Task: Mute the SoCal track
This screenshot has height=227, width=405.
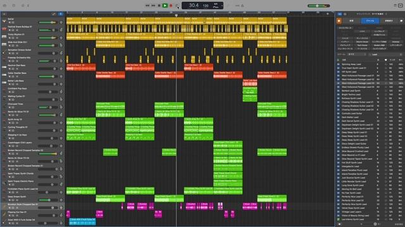Action: [9, 23]
